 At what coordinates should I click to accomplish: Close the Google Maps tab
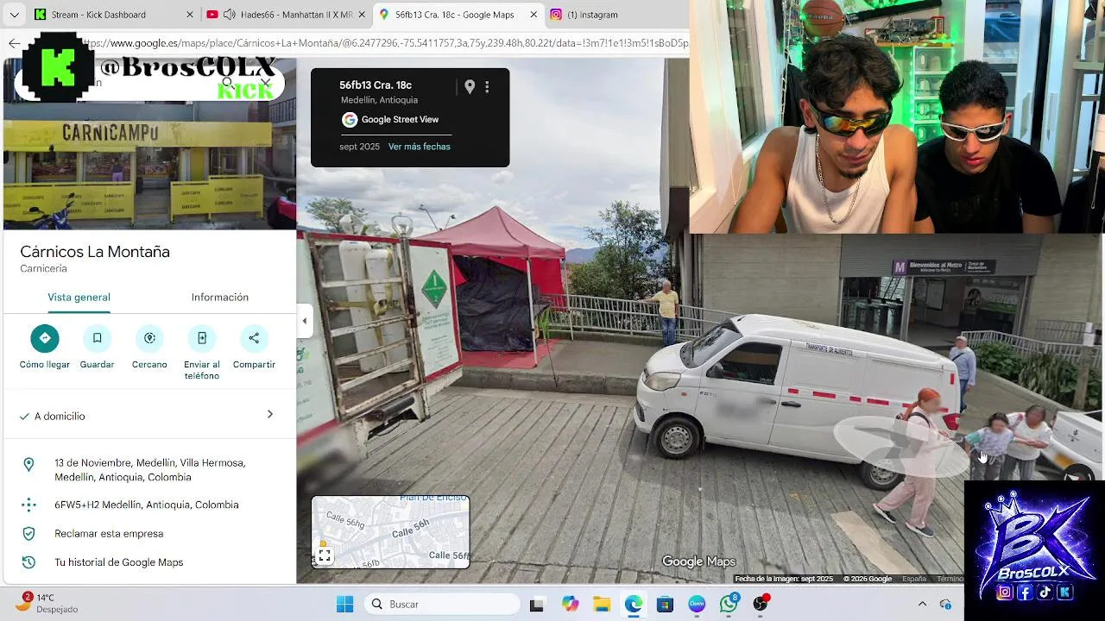tap(534, 15)
